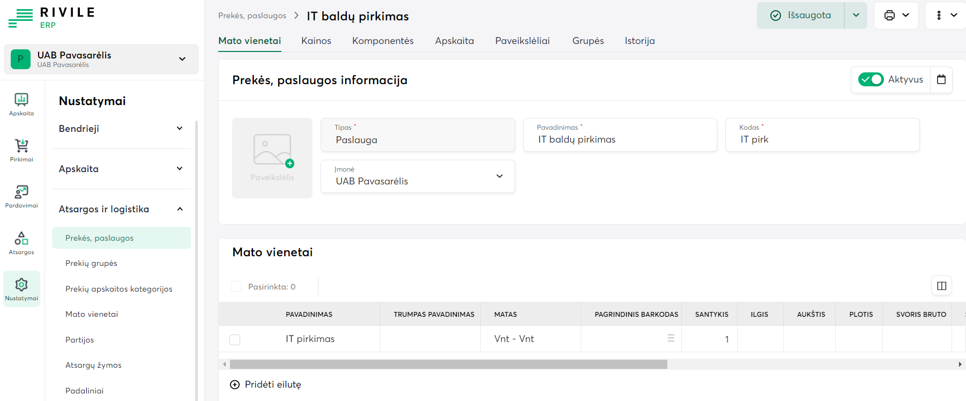Screen dimensions: 966x401
Task: Switch to the Grupės tab
Action: [588, 41]
